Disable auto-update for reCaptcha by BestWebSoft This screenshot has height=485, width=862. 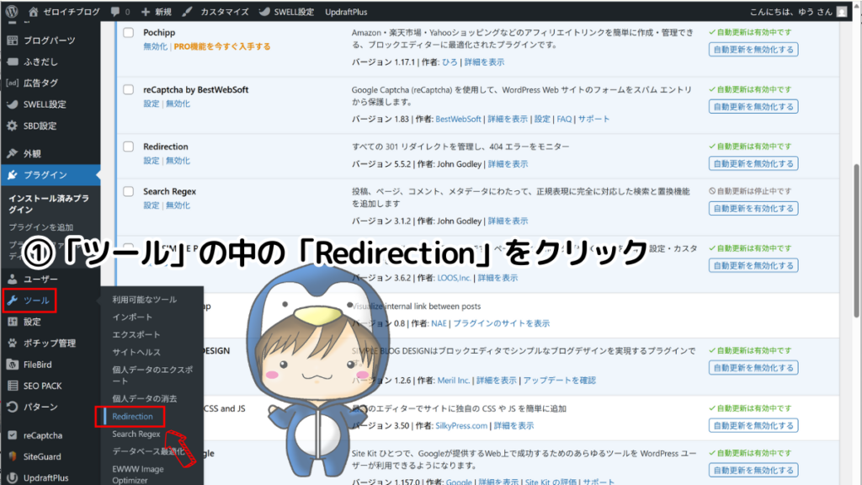click(x=753, y=107)
